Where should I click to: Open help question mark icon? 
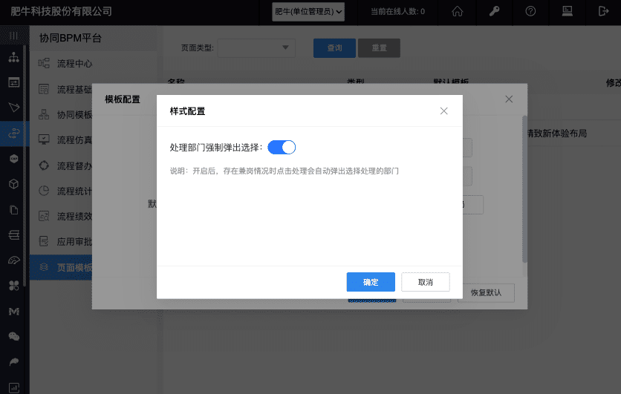(x=530, y=11)
